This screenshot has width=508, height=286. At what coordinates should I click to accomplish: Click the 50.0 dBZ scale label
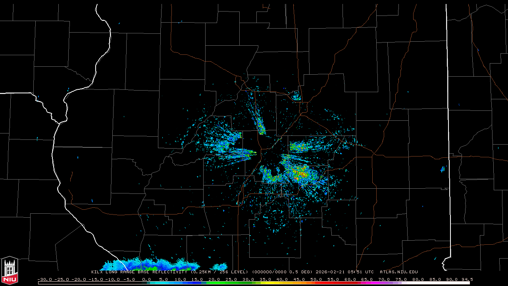click(316, 279)
